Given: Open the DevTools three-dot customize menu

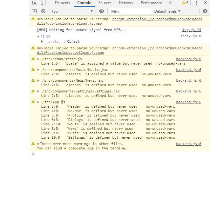Looking at the screenshot, I should (196, 3).
